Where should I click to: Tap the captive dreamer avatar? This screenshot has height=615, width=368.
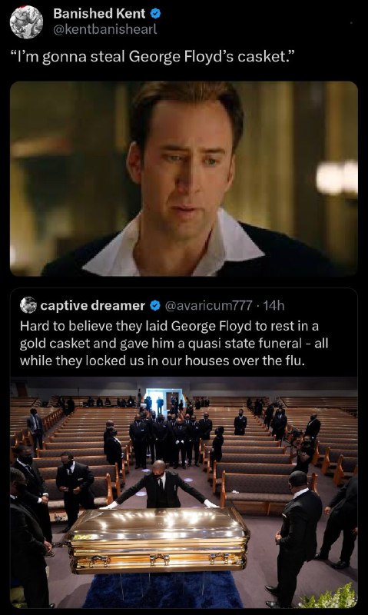28,304
